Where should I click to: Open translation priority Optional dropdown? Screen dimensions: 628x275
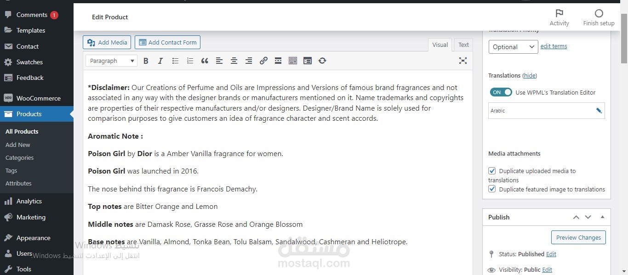point(513,47)
